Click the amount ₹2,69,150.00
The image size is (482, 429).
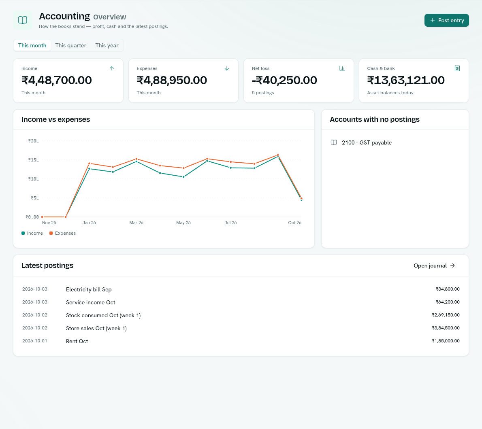point(446,315)
